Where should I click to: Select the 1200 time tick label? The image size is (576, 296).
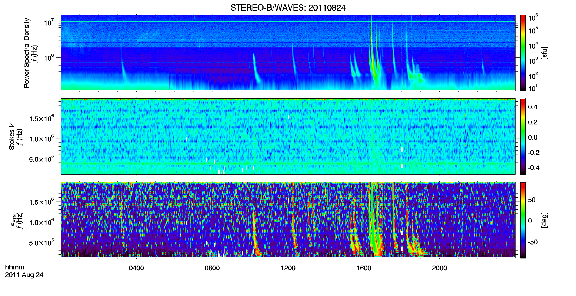(x=288, y=268)
